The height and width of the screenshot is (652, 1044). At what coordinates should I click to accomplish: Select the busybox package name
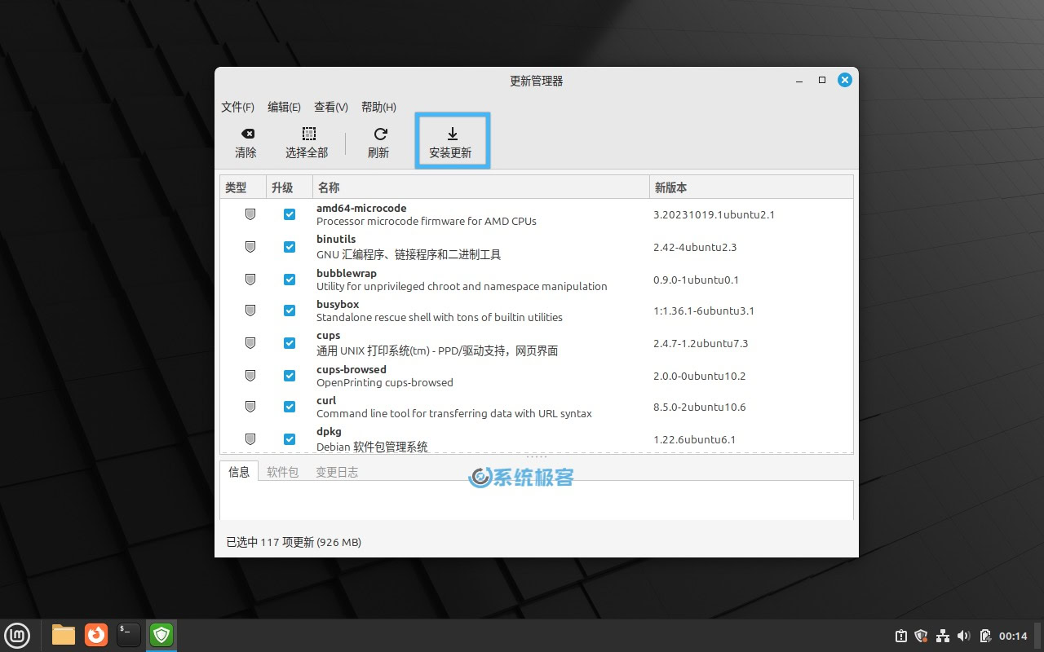(338, 305)
